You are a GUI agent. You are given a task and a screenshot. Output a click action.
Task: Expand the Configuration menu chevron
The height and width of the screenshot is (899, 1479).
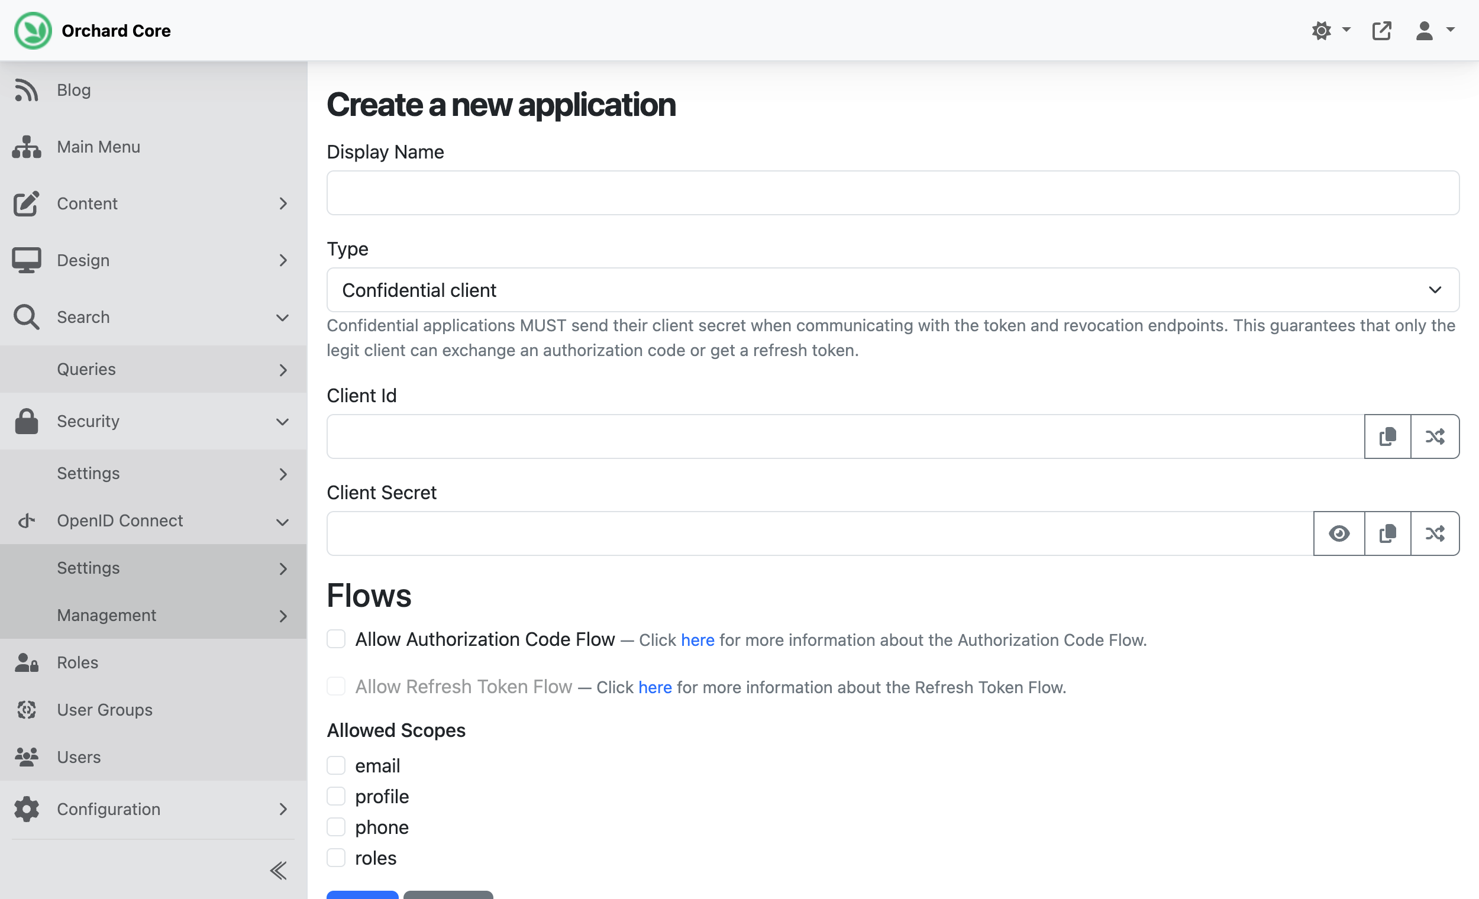click(283, 809)
